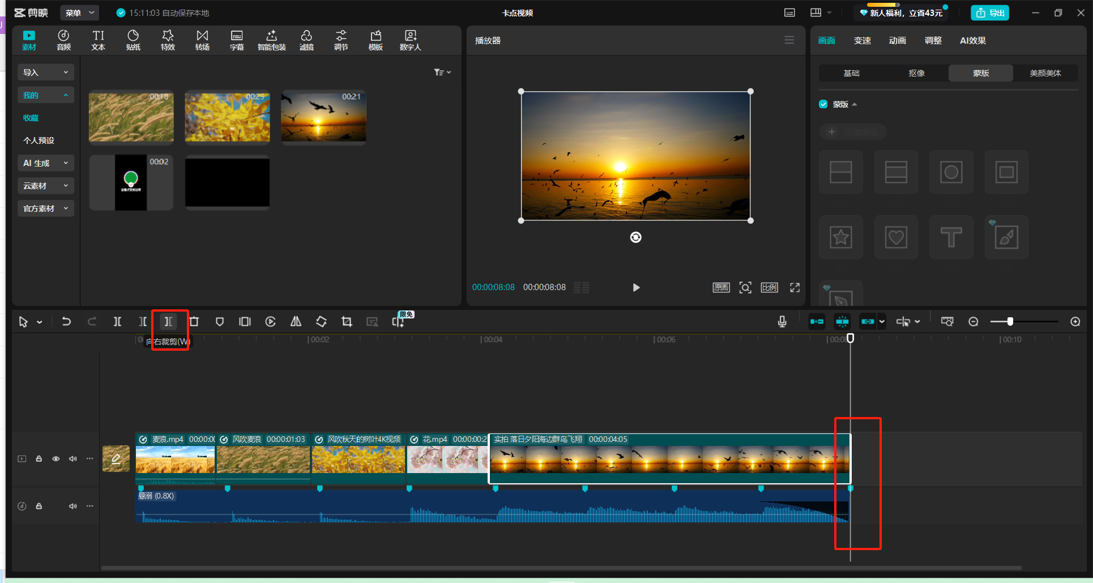Screen dimensions: 1093x583
Task: Choose the circle mask shape
Action: (951, 172)
